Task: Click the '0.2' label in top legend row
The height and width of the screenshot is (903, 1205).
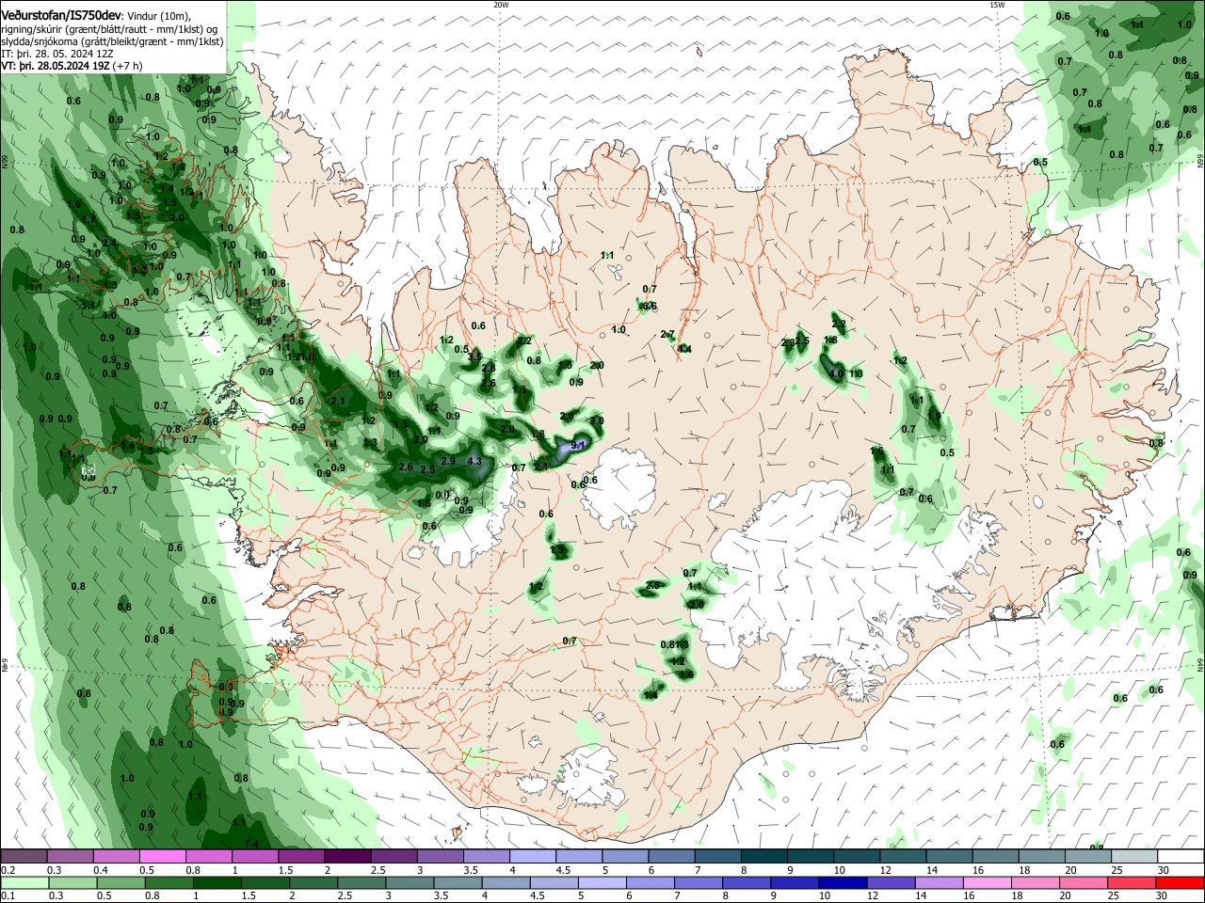Action: click(8, 870)
